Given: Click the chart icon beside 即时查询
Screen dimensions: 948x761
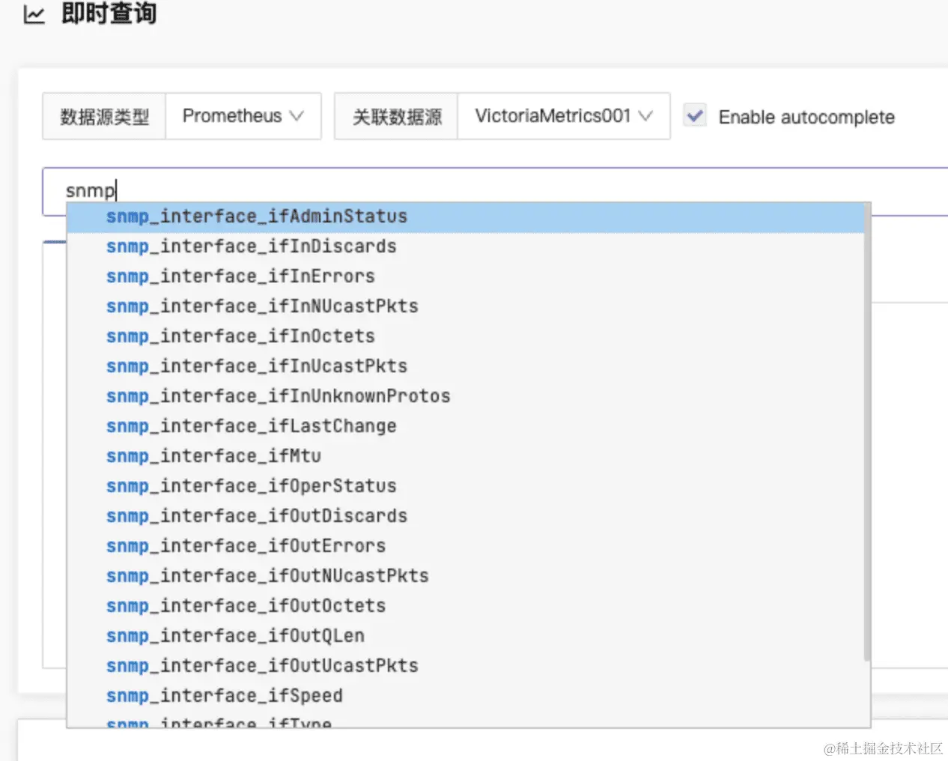Looking at the screenshot, I should point(34,14).
